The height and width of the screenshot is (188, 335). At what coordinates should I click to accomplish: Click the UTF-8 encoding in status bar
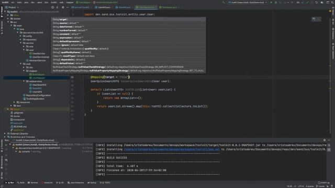click(x=301, y=186)
